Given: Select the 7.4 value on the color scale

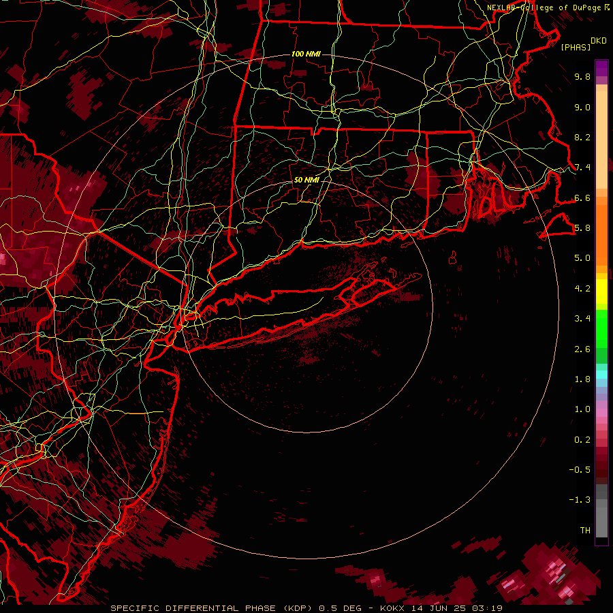Looking at the screenshot, I should 582,168.
